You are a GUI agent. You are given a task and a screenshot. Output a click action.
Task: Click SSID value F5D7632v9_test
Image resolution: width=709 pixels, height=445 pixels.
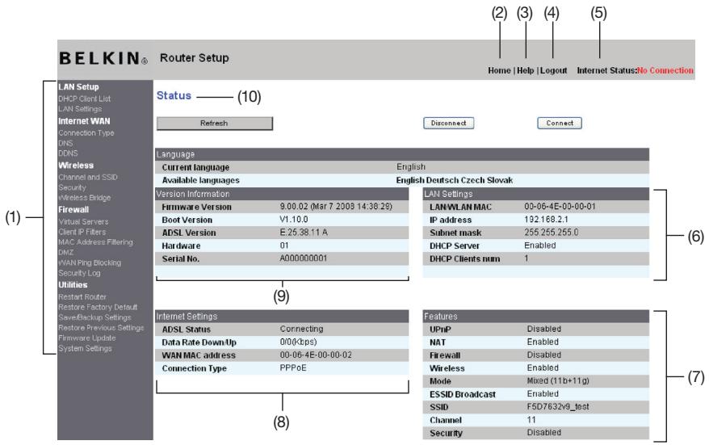(x=558, y=406)
